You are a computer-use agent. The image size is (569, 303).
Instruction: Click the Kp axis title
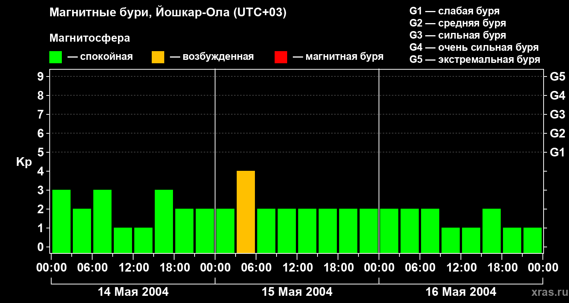pyautogui.click(x=24, y=162)
